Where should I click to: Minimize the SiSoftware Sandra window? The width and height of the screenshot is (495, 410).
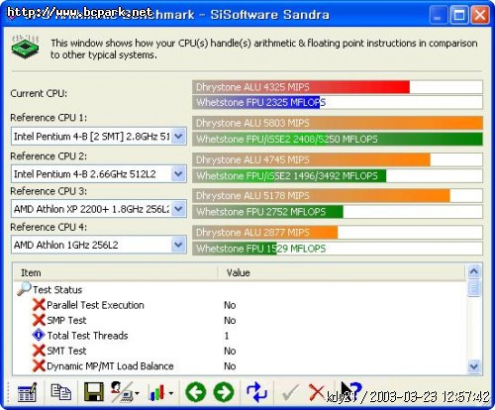[x=438, y=15]
